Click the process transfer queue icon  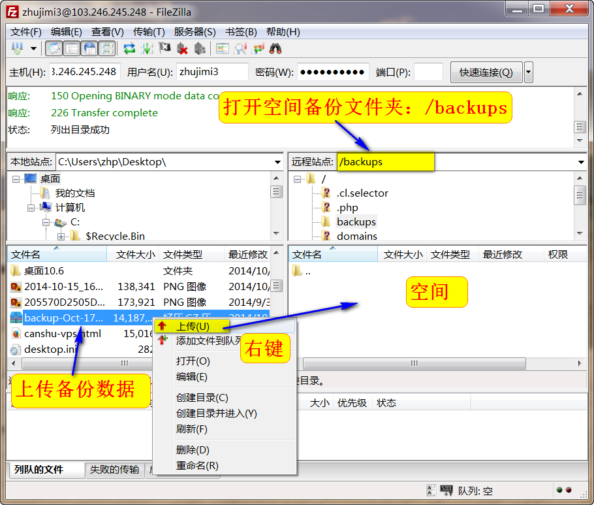[x=147, y=48]
